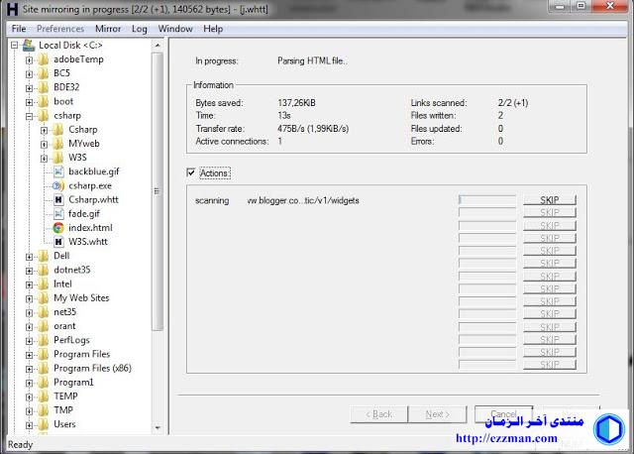Click the fade.gif image file icon
Viewport: 634px width, 454px height.
pos(58,213)
